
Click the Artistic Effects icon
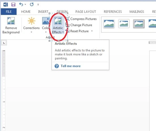[x=58, y=21]
